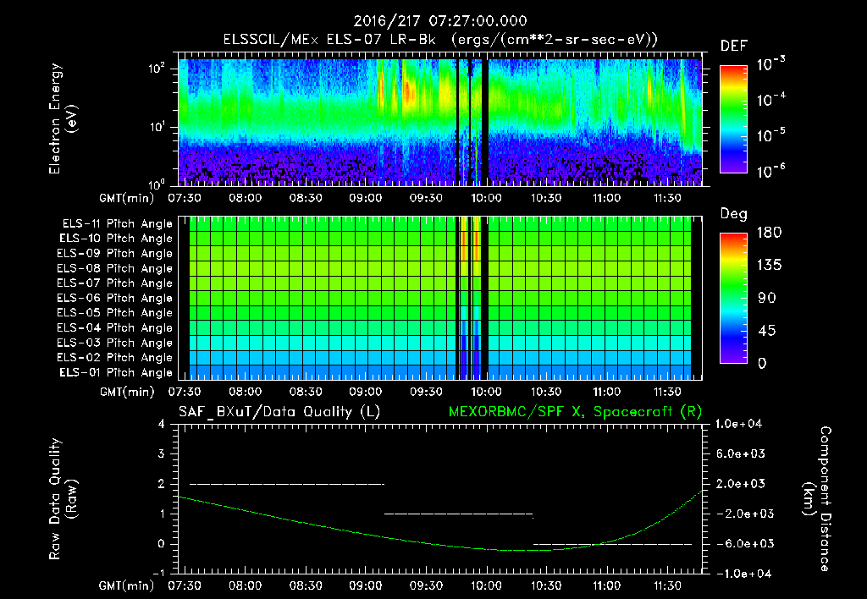Select the ELS-11 Pitch Angle row label
Image resolution: width=867 pixels, height=599 pixels.
coord(117,224)
